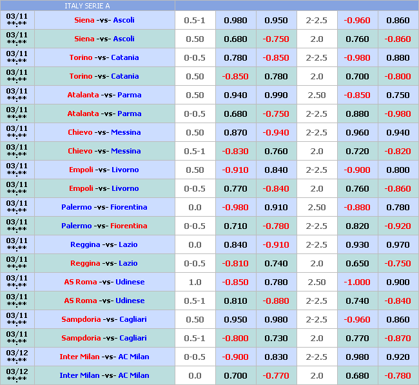This screenshot has width=419, height=385.
Task: Click the 0.900 odds for AS Roma vs Udinese
Action: tap(398, 282)
